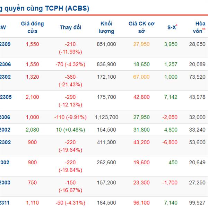
Task: Open the warrant link ending in 2309
Action: point(5,44)
